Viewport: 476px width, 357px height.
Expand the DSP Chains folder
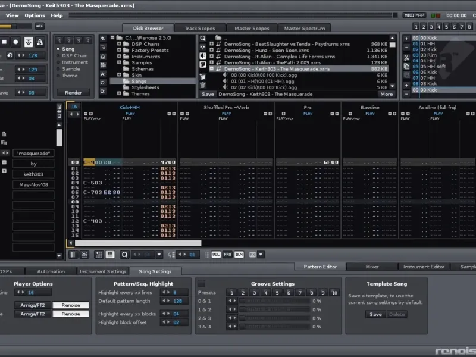tap(119, 44)
